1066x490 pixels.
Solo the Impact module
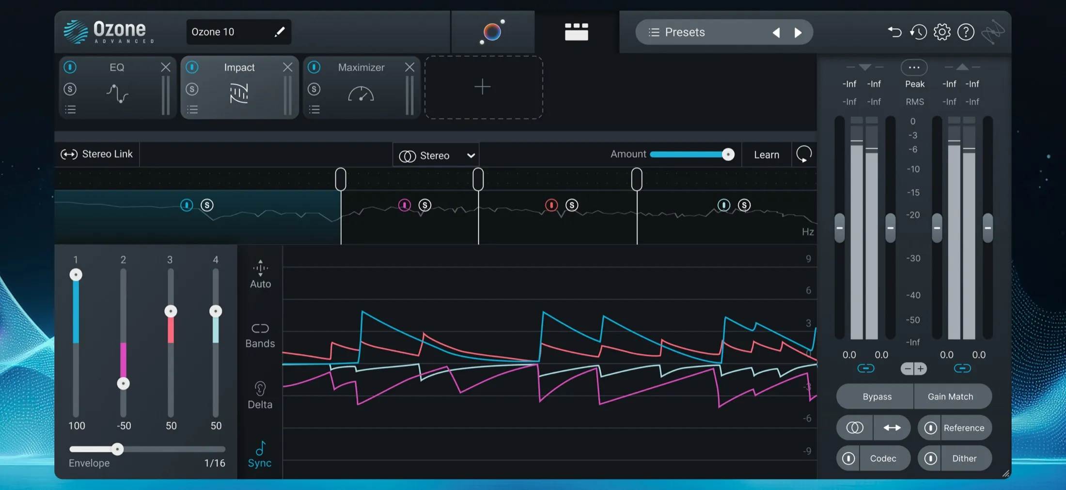(x=192, y=89)
